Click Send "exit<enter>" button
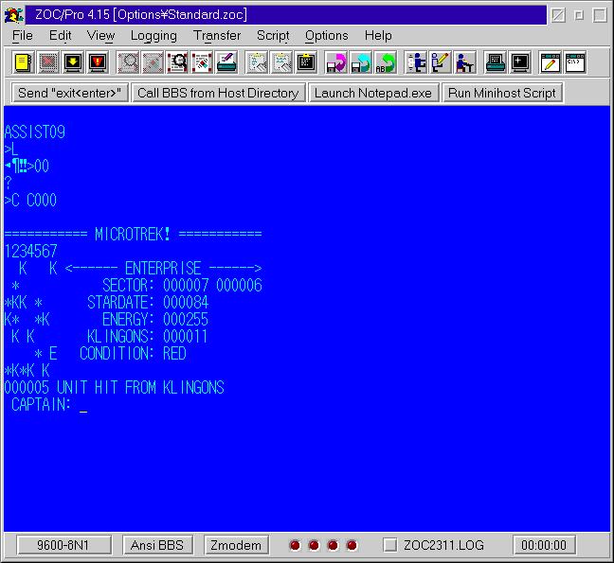614x563 pixels. (x=70, y=93)
